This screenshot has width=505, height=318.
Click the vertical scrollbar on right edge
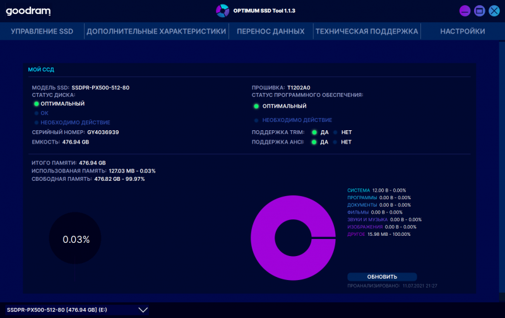coord(502,168)
